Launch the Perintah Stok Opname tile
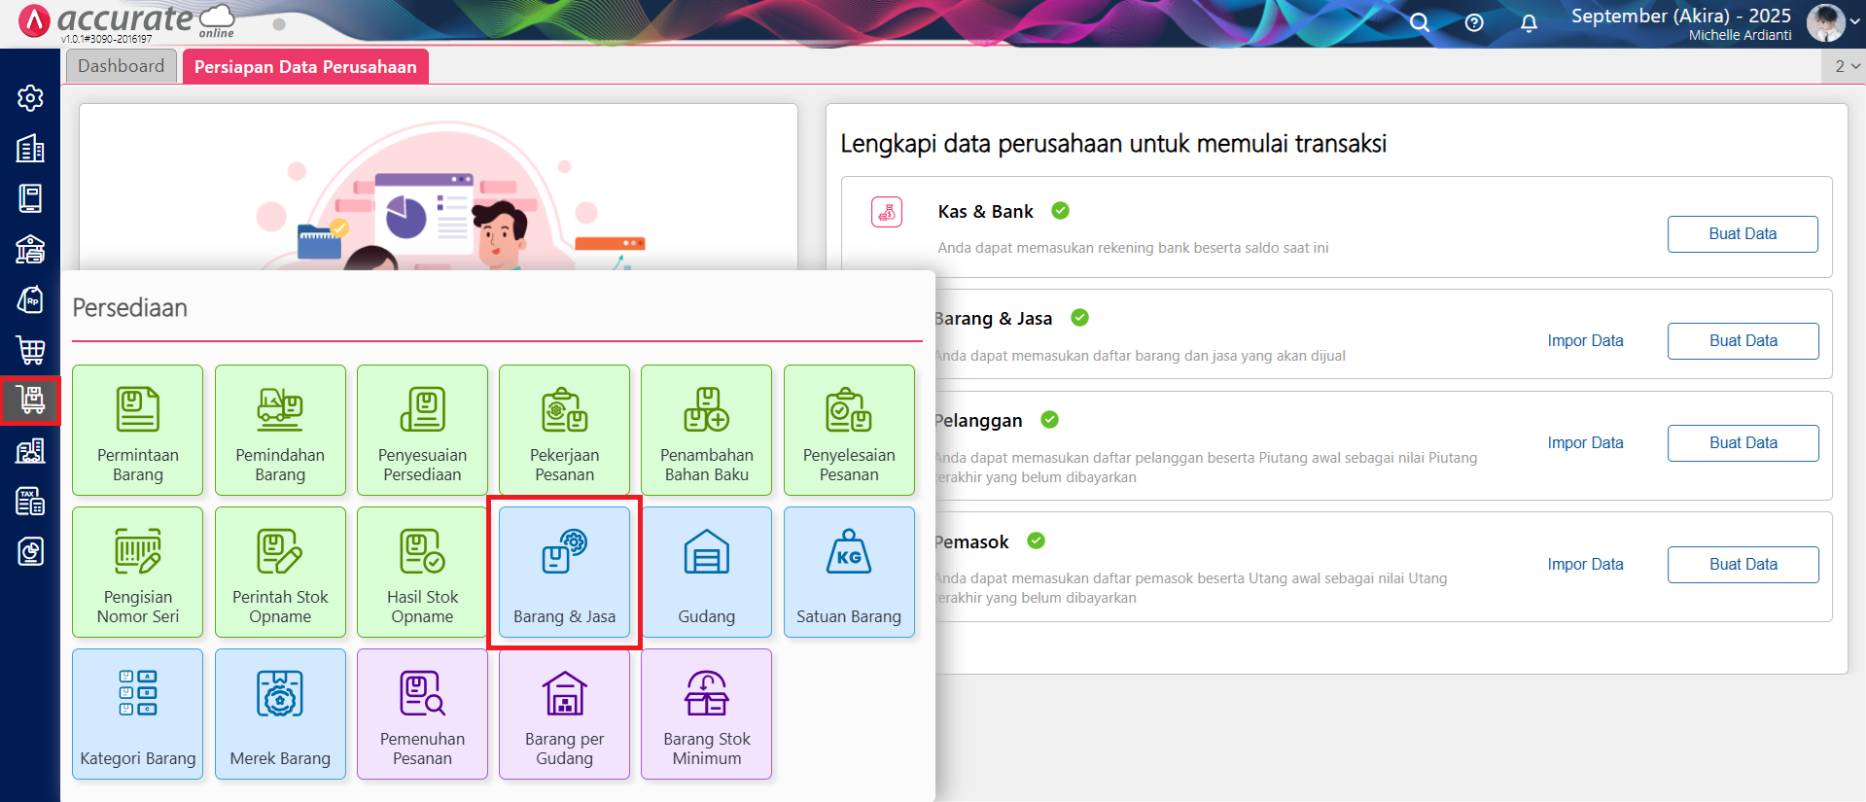The width and height of the screenshot is (1866, 802). pos(280,572)
